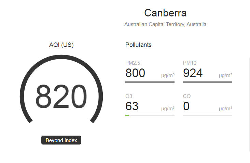Click the Pollutants heading

[x=138, y=45]
